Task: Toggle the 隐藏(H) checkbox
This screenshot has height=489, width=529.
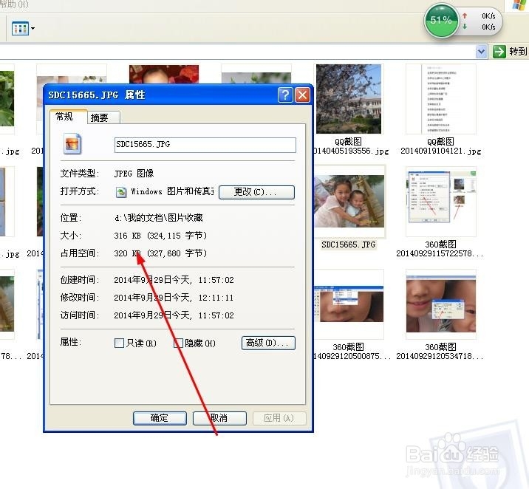Action: point(178,343)
